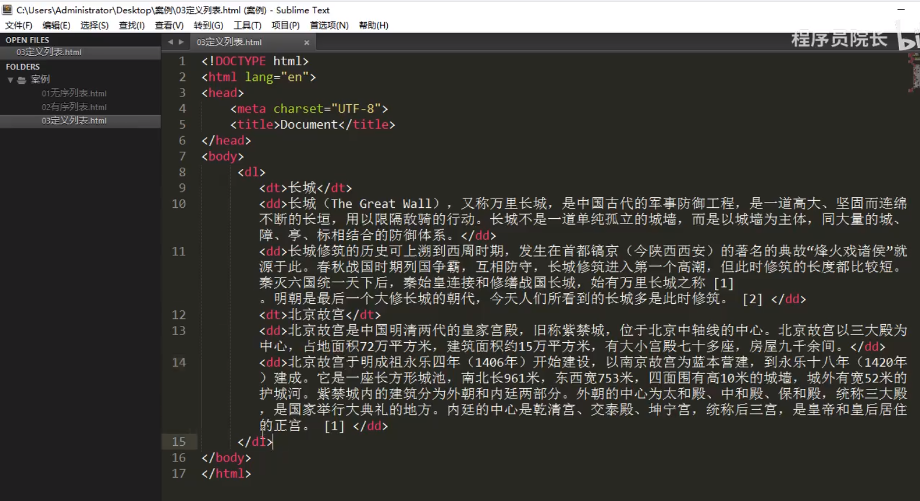Click the lang="en" attribute in the html tag
The image size is (920, 501).
[277, 77]
